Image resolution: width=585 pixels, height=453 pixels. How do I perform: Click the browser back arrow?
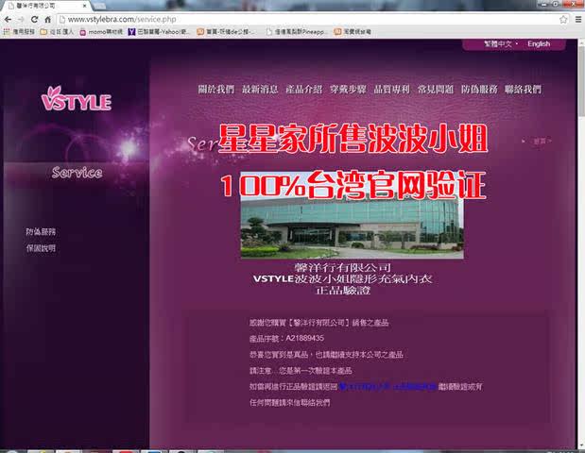(x=8, y=20)
